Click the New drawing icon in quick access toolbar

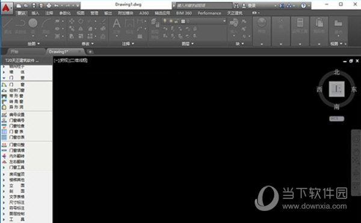[19, 5]
